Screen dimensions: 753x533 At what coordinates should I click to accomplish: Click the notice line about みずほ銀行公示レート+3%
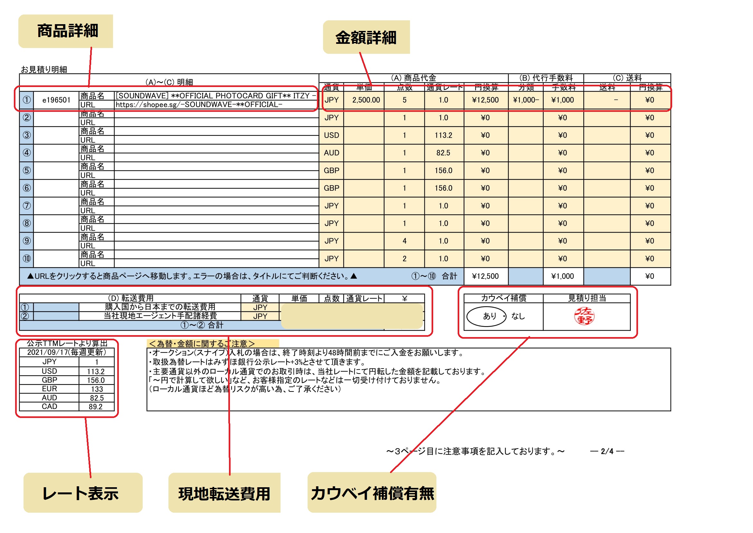257,362
